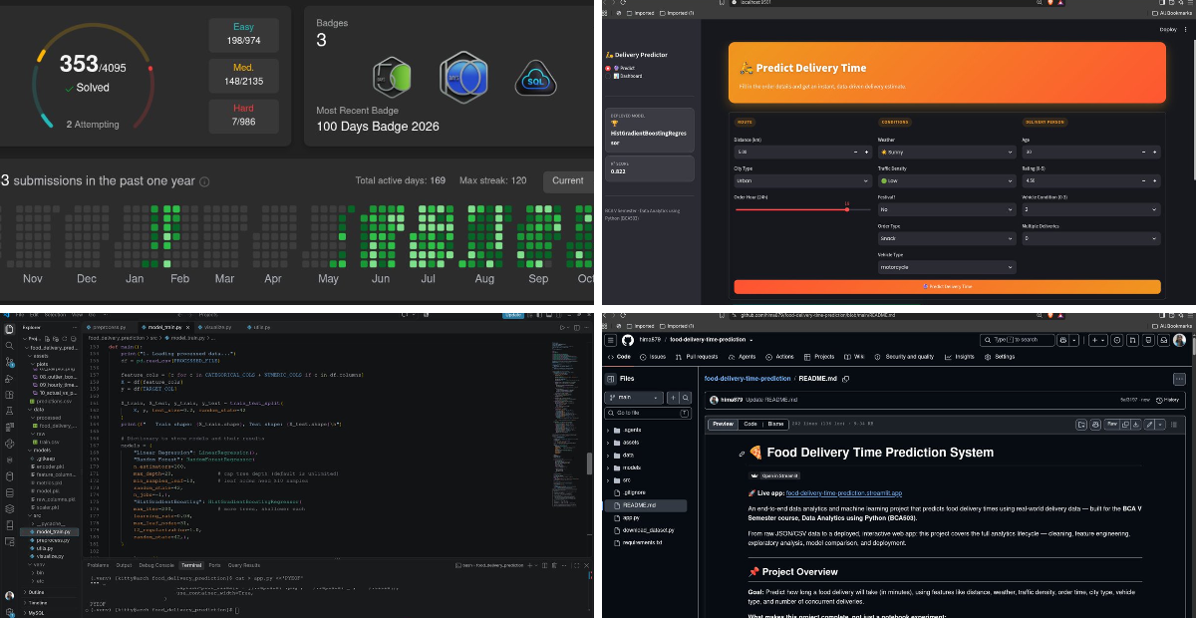The height and width of the screenshot is (619, 1196).
Task: Adjust the Order Hour slider handle
Action: (846, 210)
